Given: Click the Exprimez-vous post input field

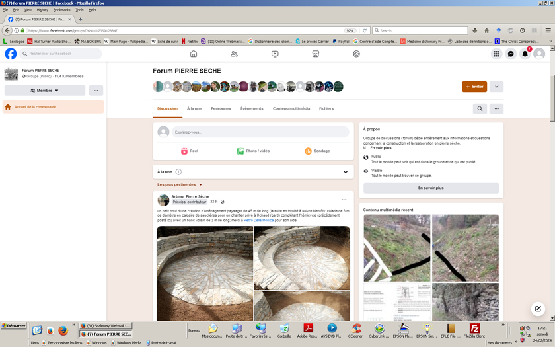Looking at the screenshot, I should point(260,132).
